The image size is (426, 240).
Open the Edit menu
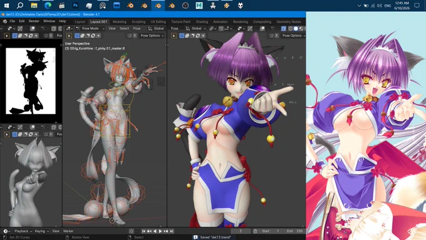[x=22, y=21]
